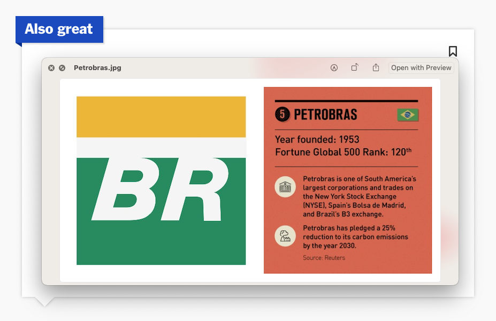This screenshot has width=496, height=321.
Task: Click the stock exchange building icon
Action: point(285,187)
